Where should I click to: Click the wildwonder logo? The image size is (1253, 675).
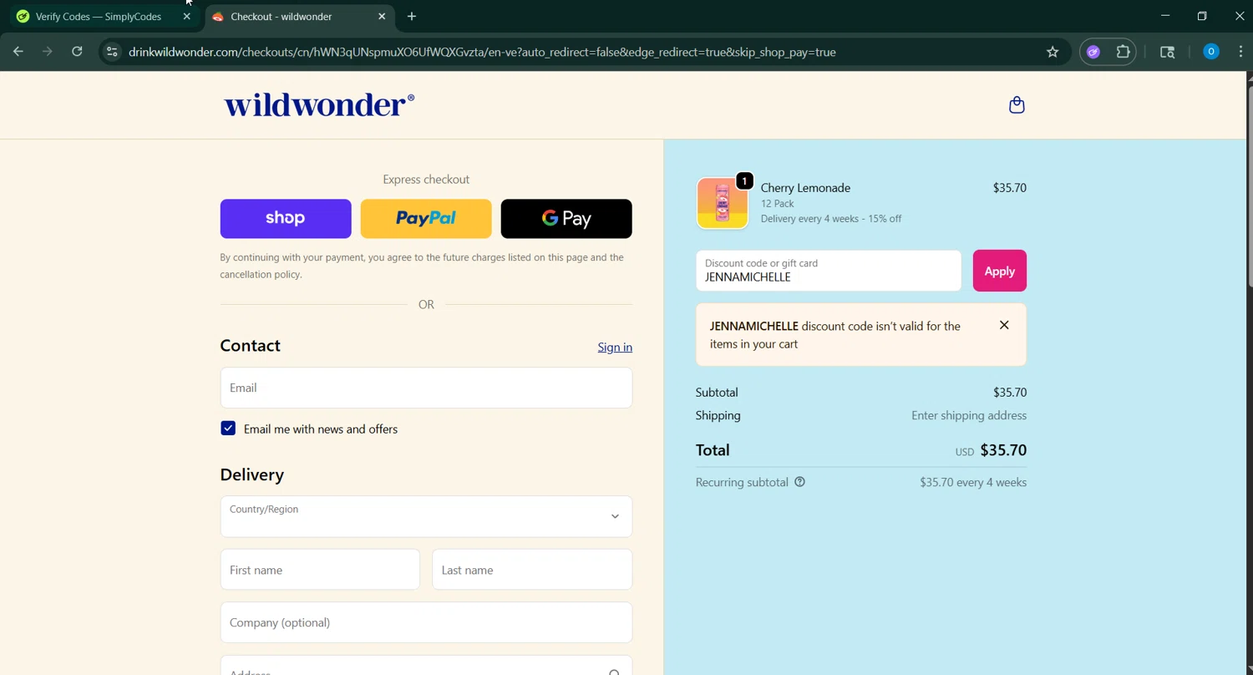319,105
